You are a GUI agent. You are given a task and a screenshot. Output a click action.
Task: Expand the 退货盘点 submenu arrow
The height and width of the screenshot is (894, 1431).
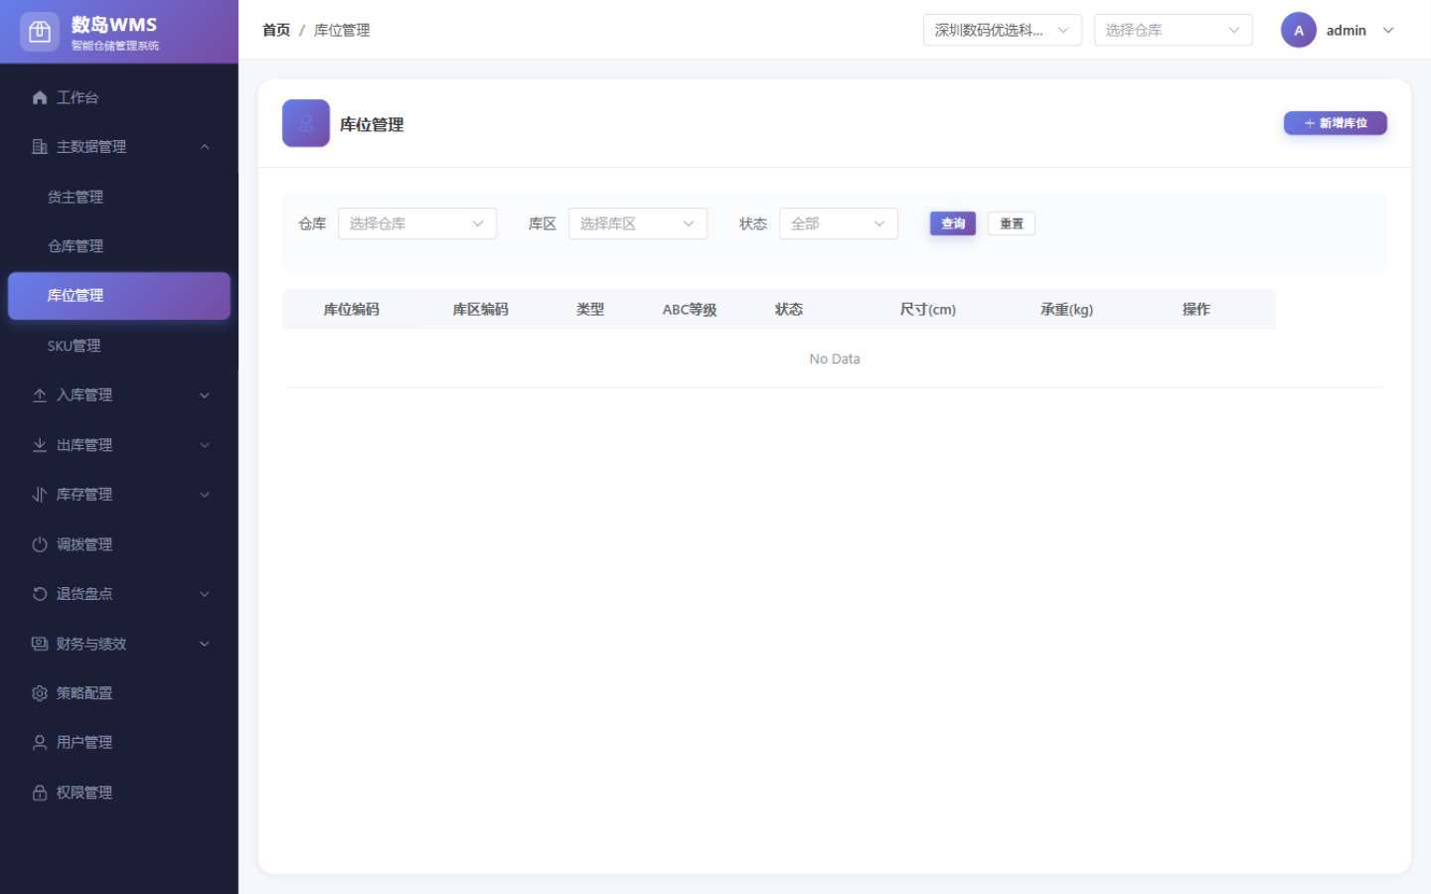(205, 594)
